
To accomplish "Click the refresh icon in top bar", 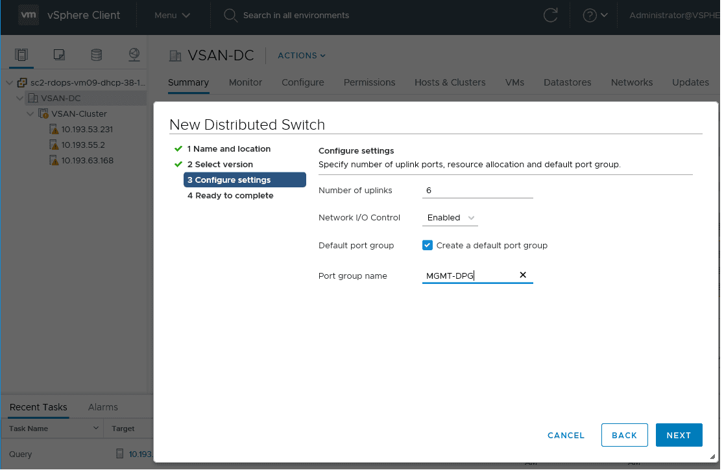I will (551, 16).
